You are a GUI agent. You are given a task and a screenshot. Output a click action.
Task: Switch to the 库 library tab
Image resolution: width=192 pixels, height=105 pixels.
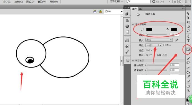pos(140,9)
